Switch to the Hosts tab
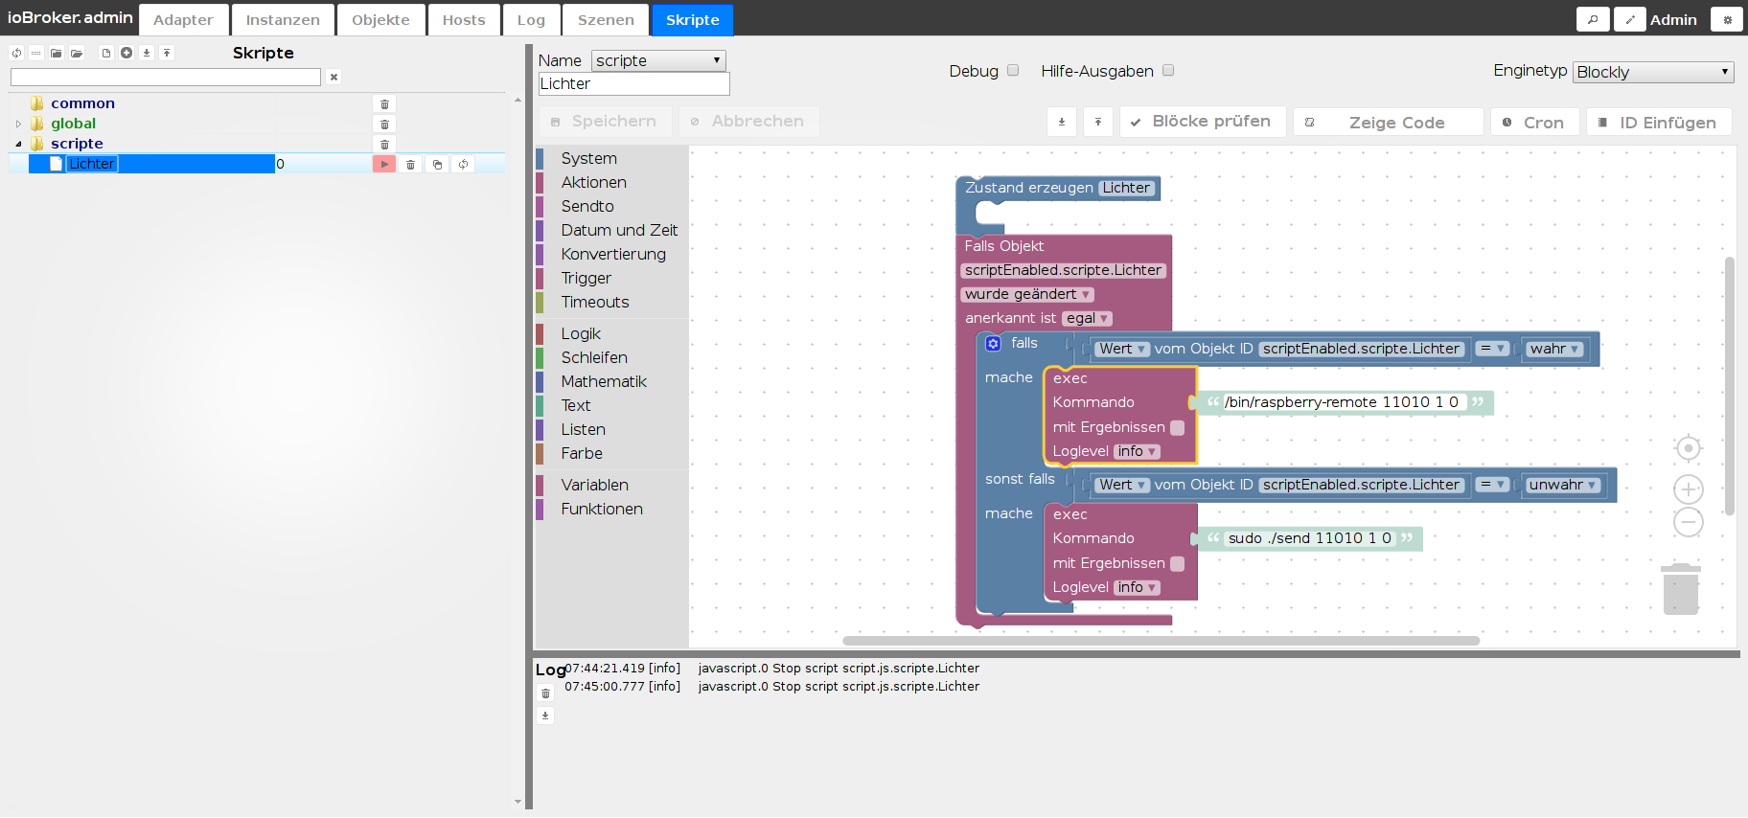1748x818 pixels. click(464, 20)
